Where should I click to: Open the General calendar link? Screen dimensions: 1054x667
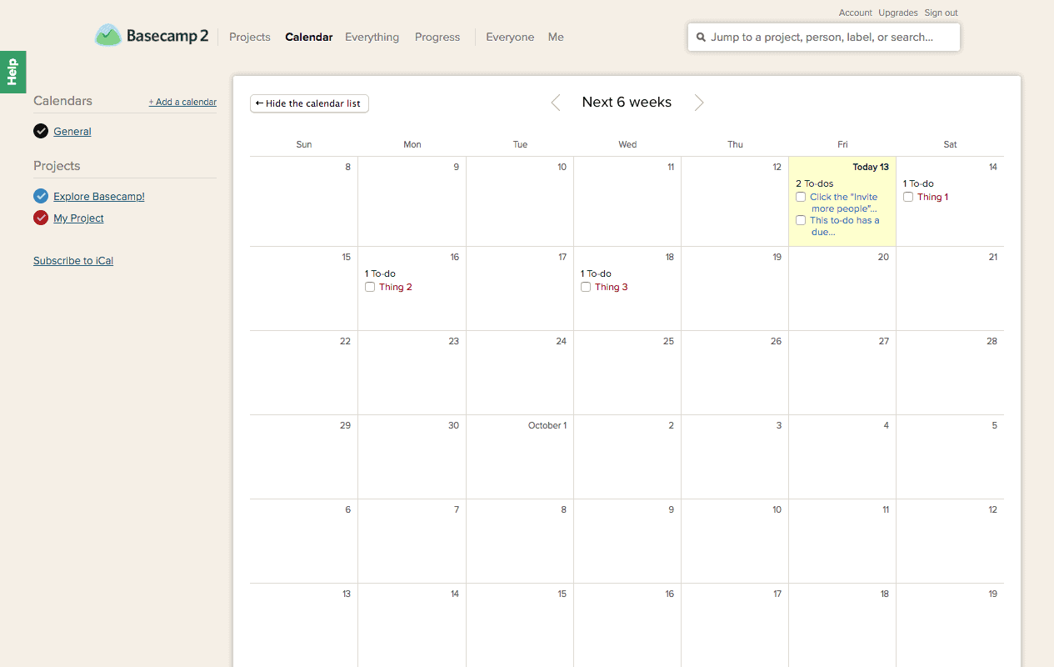(72, 132)
